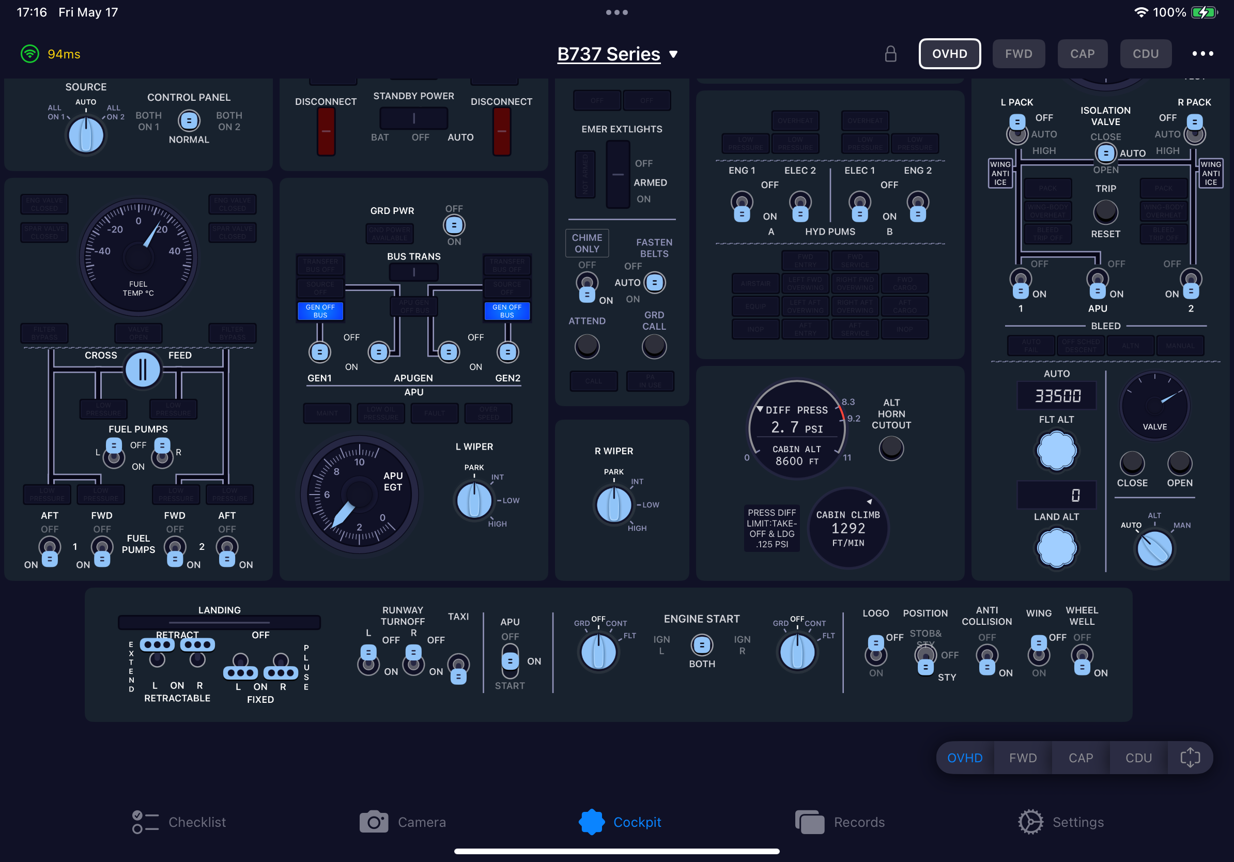
Task: Select the Cockpit tab
Action: 620,822
